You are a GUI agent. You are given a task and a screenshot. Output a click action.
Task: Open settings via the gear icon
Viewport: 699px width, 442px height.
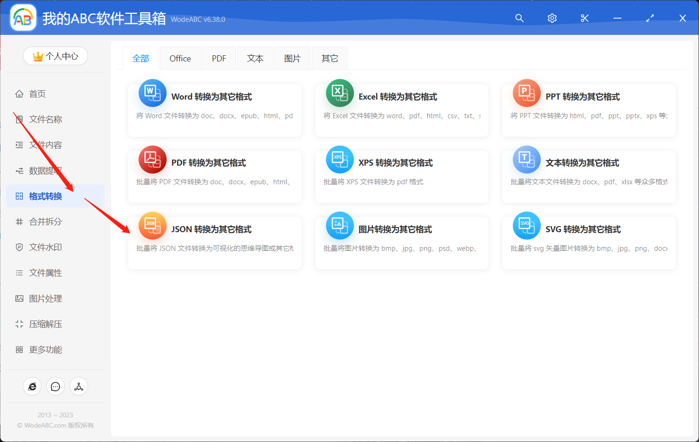click(552, 18)
